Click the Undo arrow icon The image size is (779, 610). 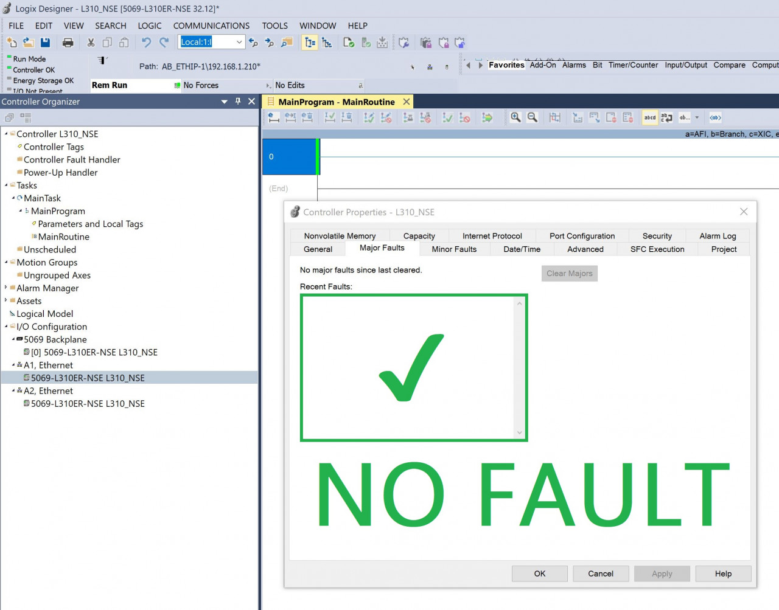pos(146,42)
